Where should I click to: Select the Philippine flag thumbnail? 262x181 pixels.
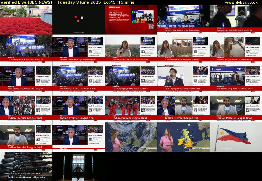pyautogui.click(x=236, y=137)
